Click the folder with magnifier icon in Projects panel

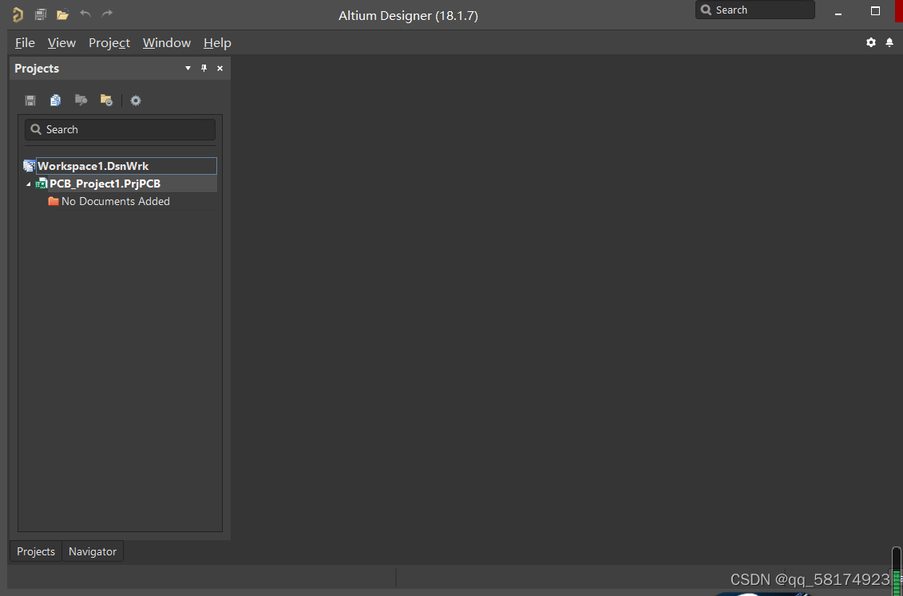(x=81, y=101)
